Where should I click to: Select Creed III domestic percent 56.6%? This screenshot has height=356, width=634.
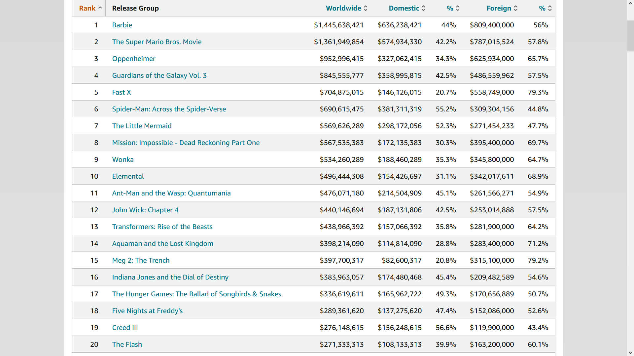pos(446,328)
